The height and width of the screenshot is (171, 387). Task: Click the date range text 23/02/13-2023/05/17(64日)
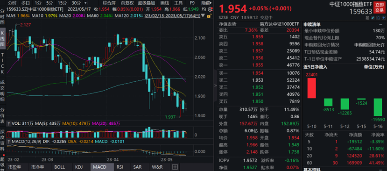(x=173, y=15)
